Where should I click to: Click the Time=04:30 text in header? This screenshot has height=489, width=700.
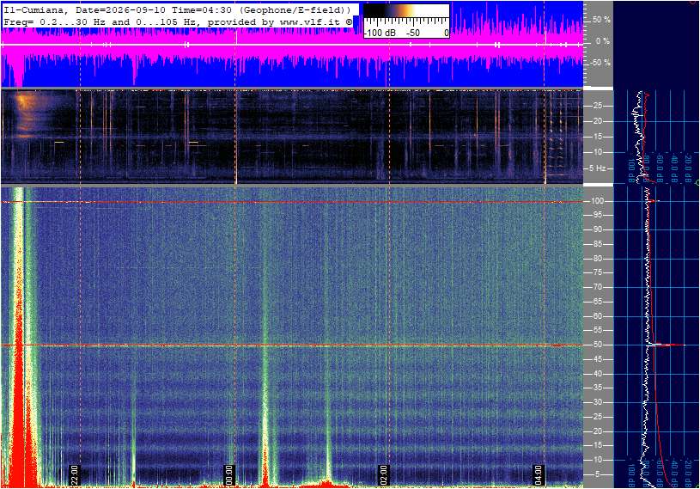click(202, 9)
